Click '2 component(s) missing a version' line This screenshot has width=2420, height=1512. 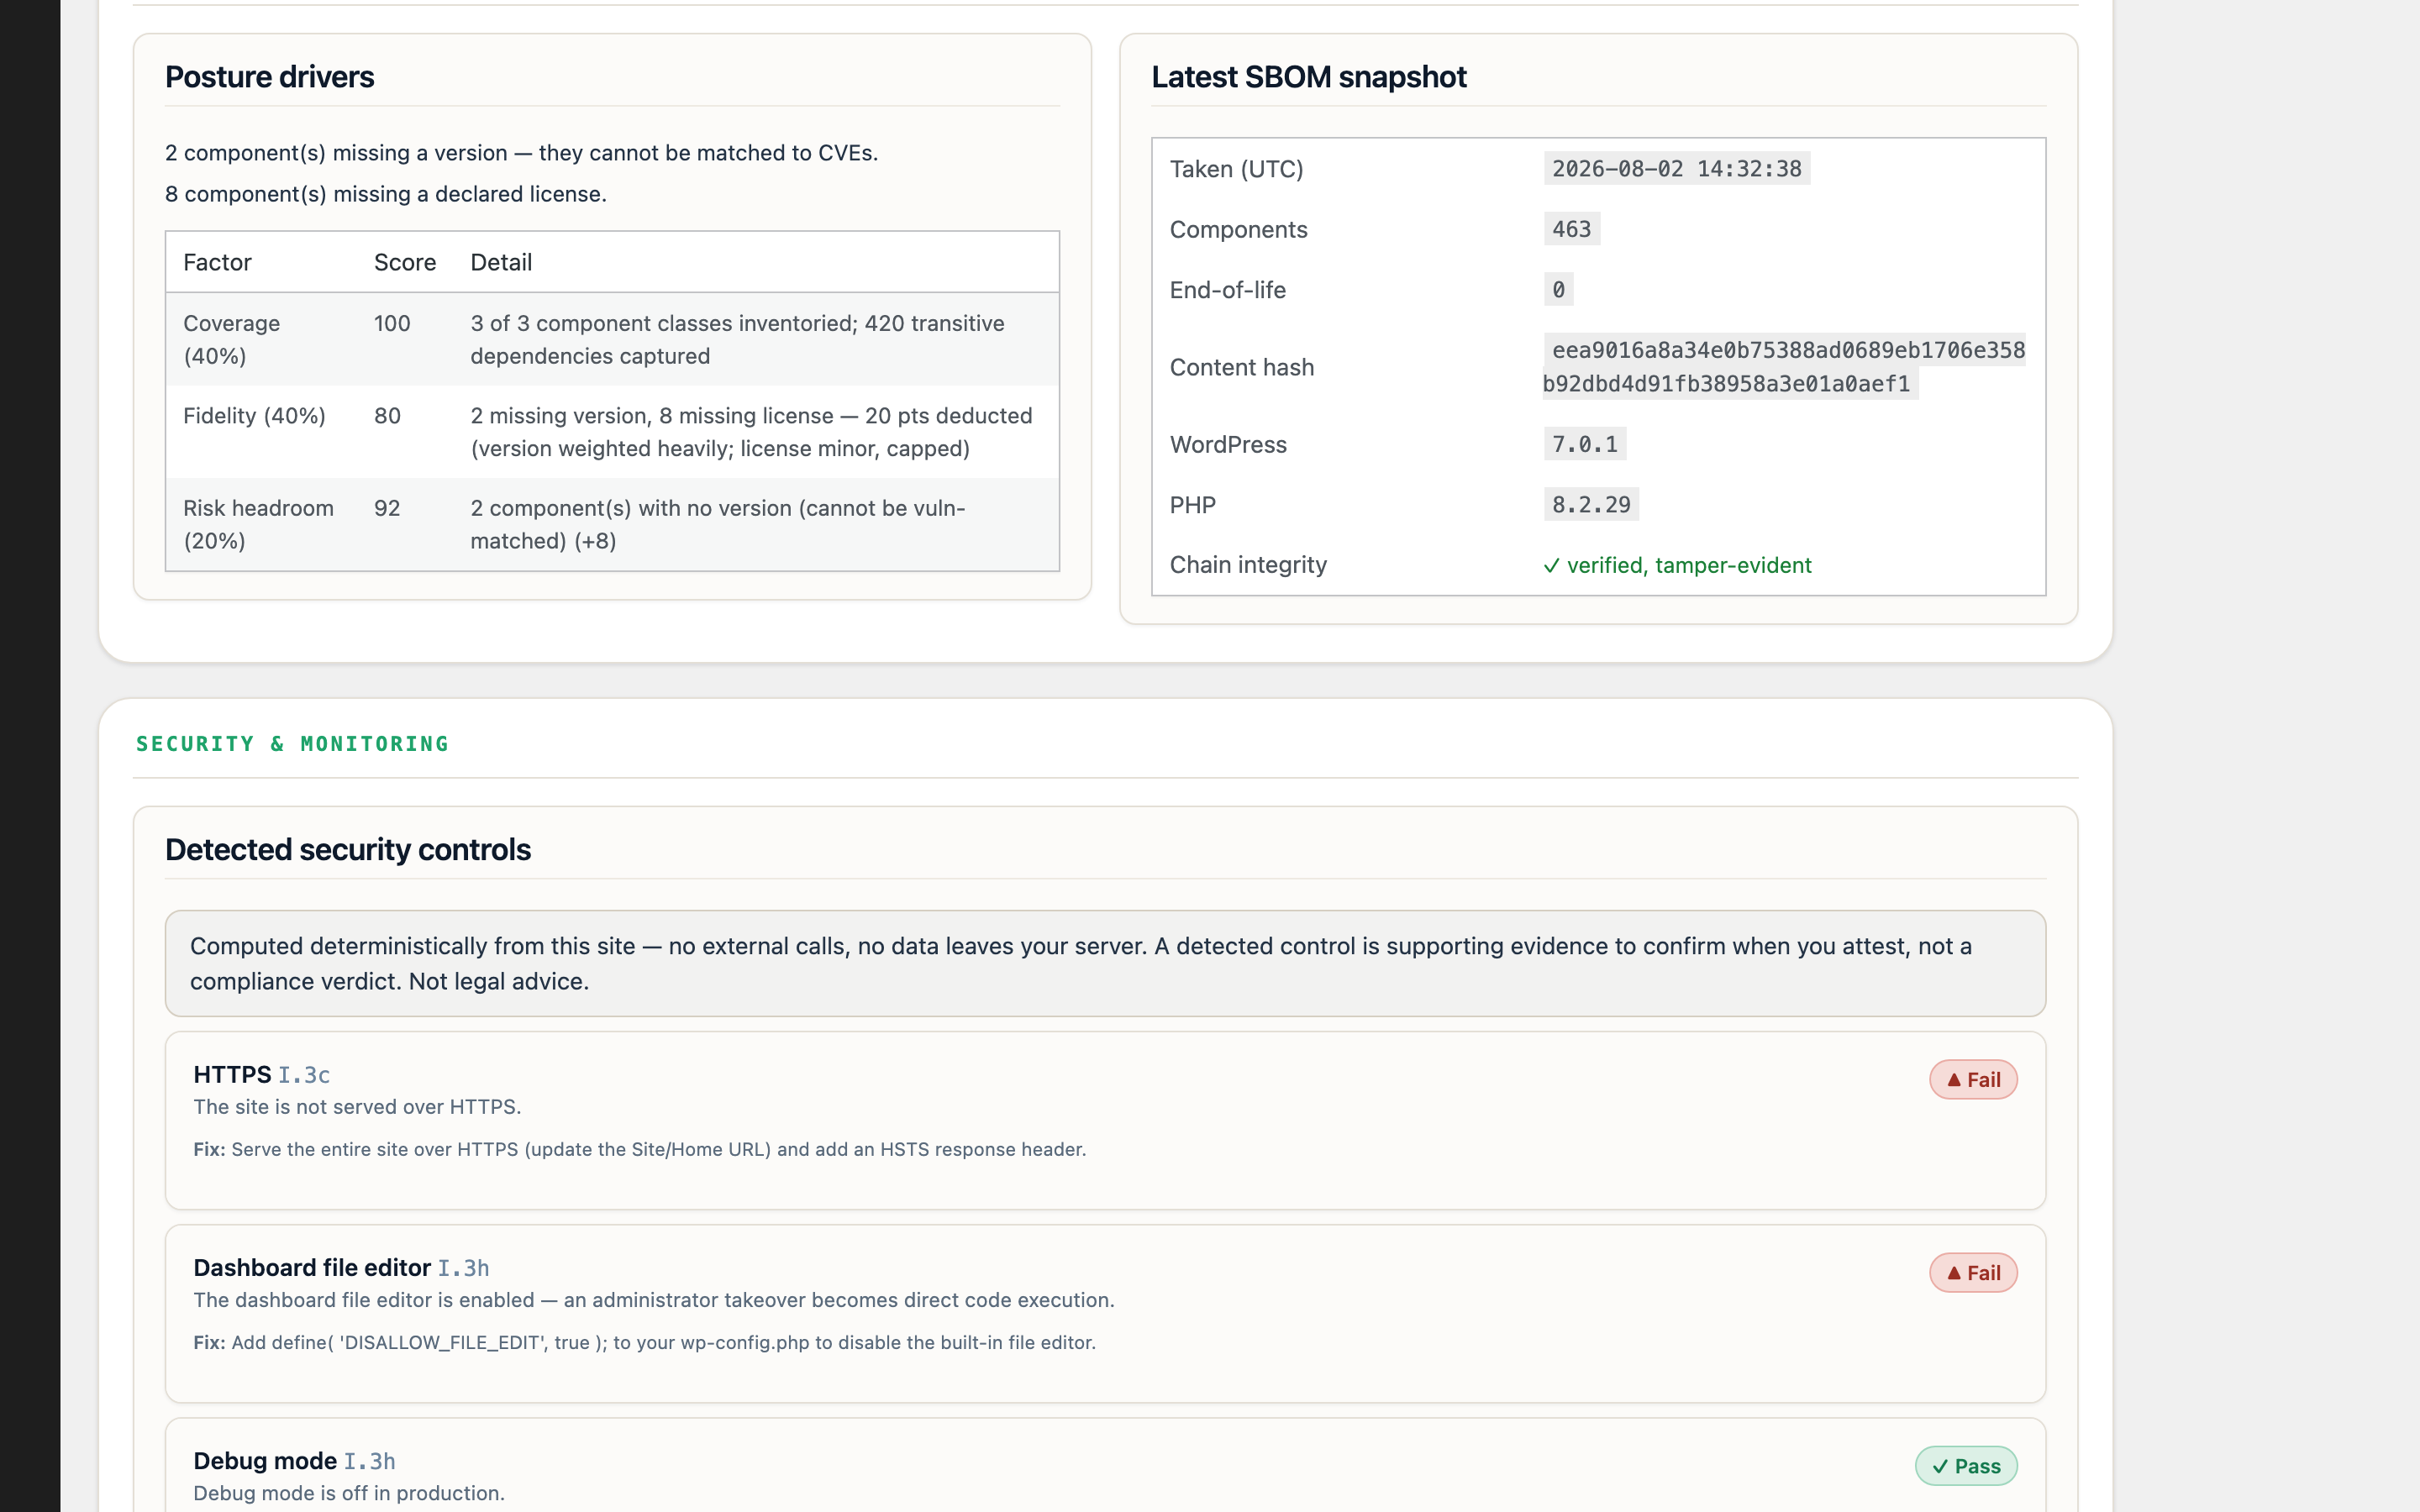[x=521, y=153]
